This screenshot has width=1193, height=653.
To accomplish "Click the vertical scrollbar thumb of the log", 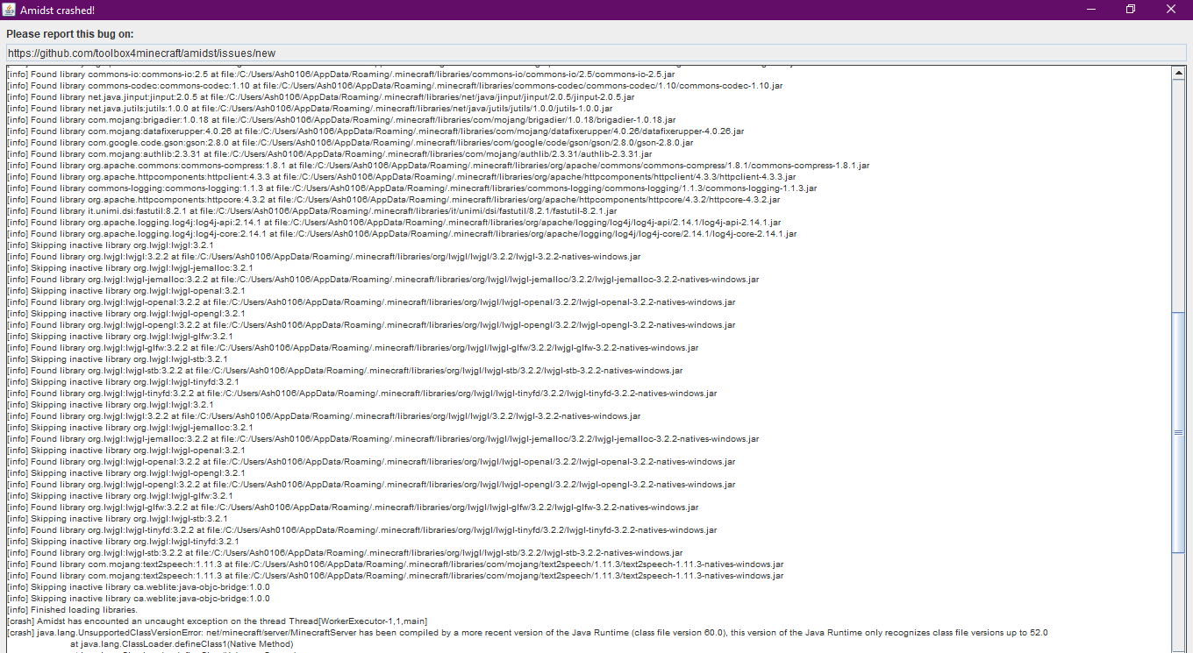I will click(x=1179, y=432).
